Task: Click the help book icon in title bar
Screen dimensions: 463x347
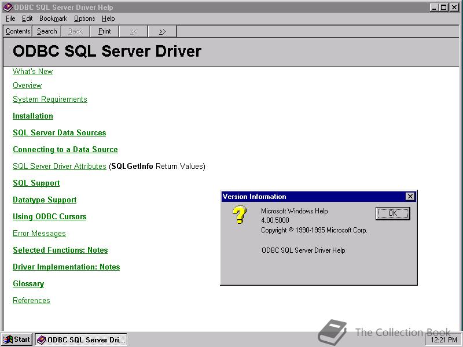Action: [x=8, y=8]
